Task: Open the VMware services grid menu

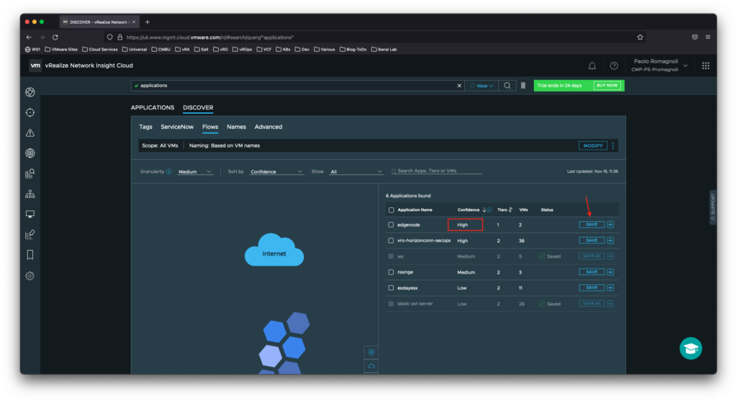Action: point(705,66)
